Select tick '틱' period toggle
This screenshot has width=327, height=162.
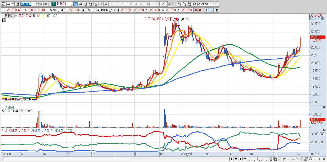[106, 4]
